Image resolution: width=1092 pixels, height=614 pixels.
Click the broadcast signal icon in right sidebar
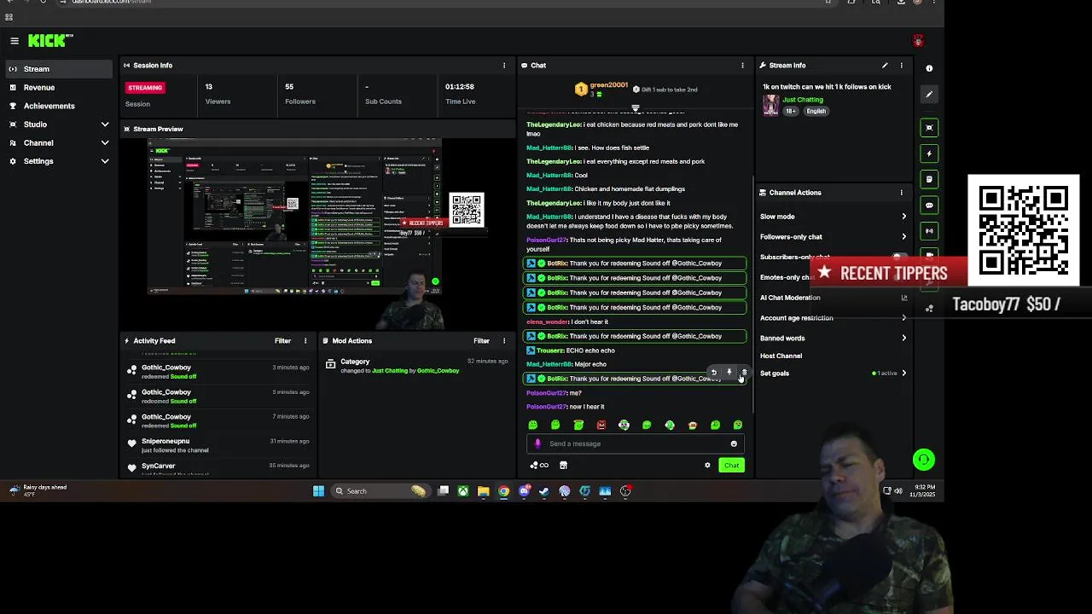pyautogui.click(x=929, y=230)
